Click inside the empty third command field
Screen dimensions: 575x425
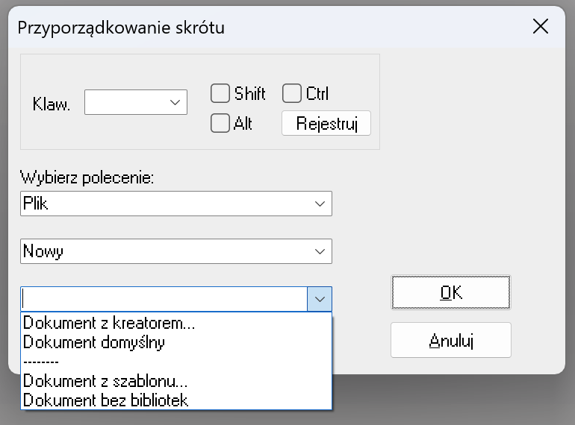(x=164, y=299)
